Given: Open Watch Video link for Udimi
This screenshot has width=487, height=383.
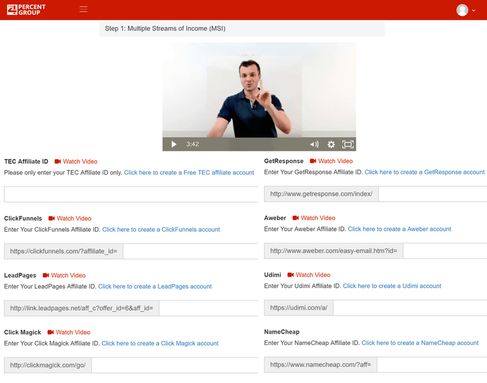Looking at the screenshot, I should pos(313,275).
